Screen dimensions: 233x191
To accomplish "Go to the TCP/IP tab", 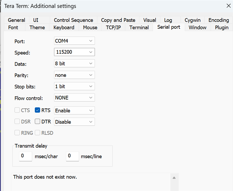I will [113, 27].
